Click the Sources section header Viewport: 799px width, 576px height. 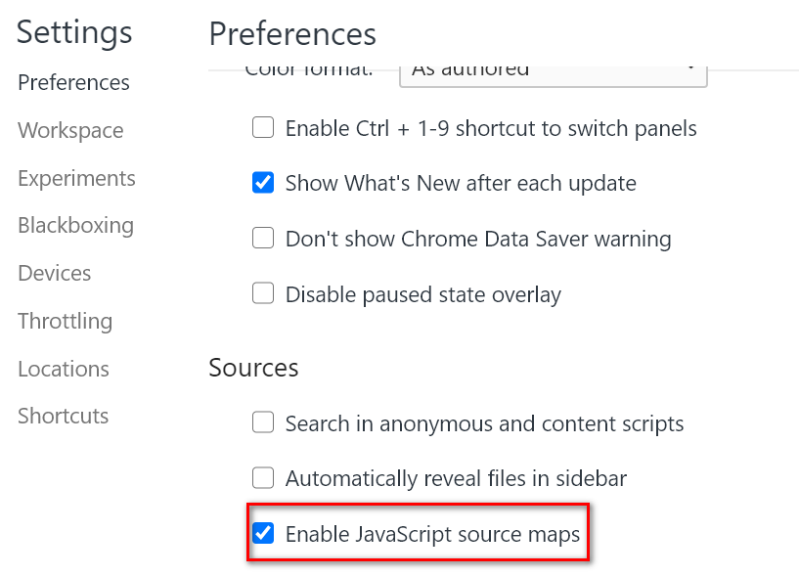pos(253,369)
